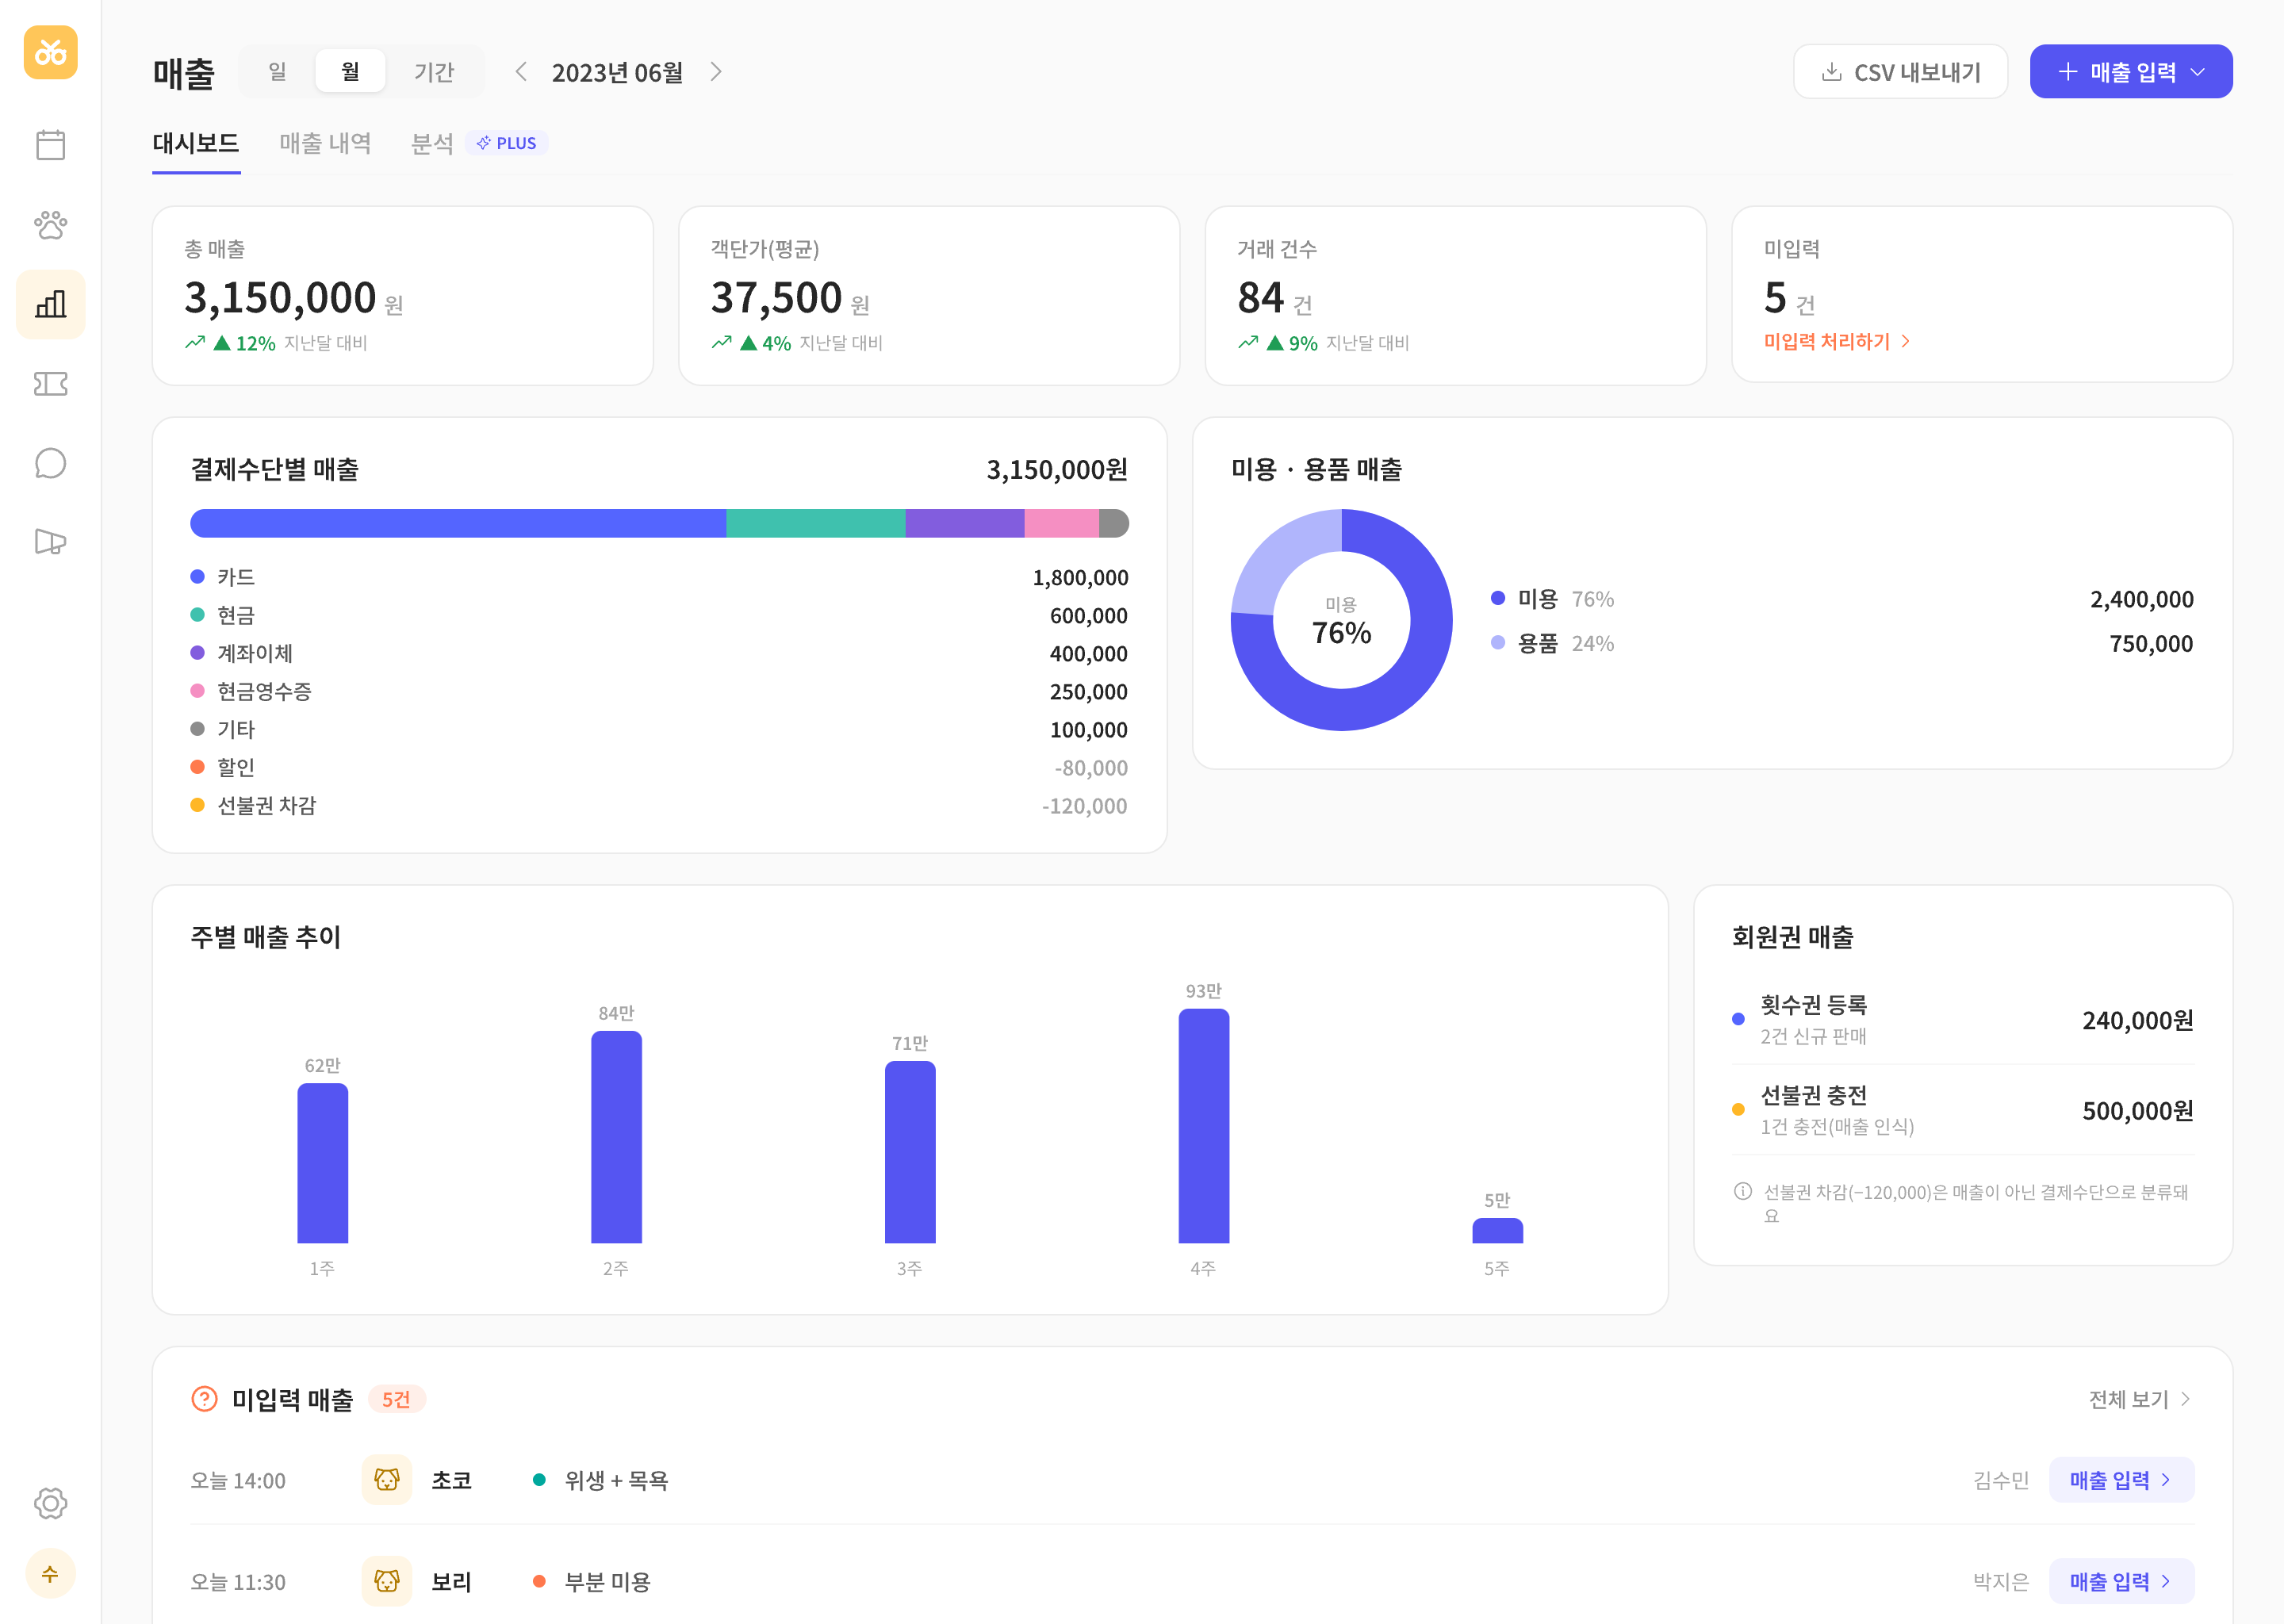Expand the 매출 입력 dropdown button
Screen dimensions: 2284x1624
click(x=2131, y=71)
